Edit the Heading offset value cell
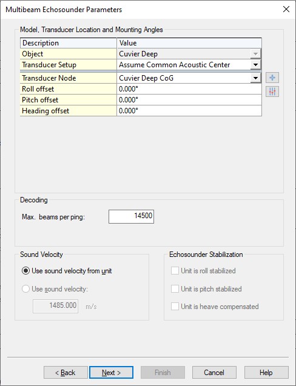Viewport: 296px width, 386px height. [x=189, y=111]
